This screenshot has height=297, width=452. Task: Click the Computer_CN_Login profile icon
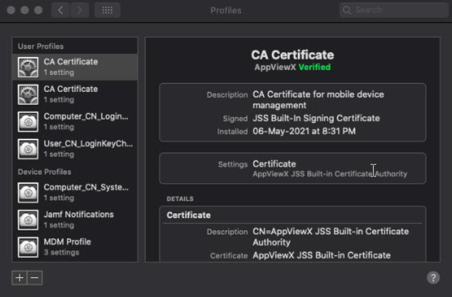tap(28, 122)
